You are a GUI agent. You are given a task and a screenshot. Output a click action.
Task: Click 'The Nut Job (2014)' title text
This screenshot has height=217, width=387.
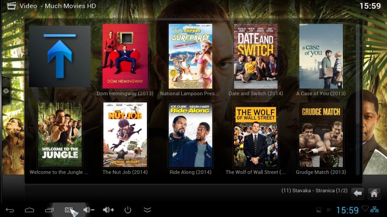point(125,172)
